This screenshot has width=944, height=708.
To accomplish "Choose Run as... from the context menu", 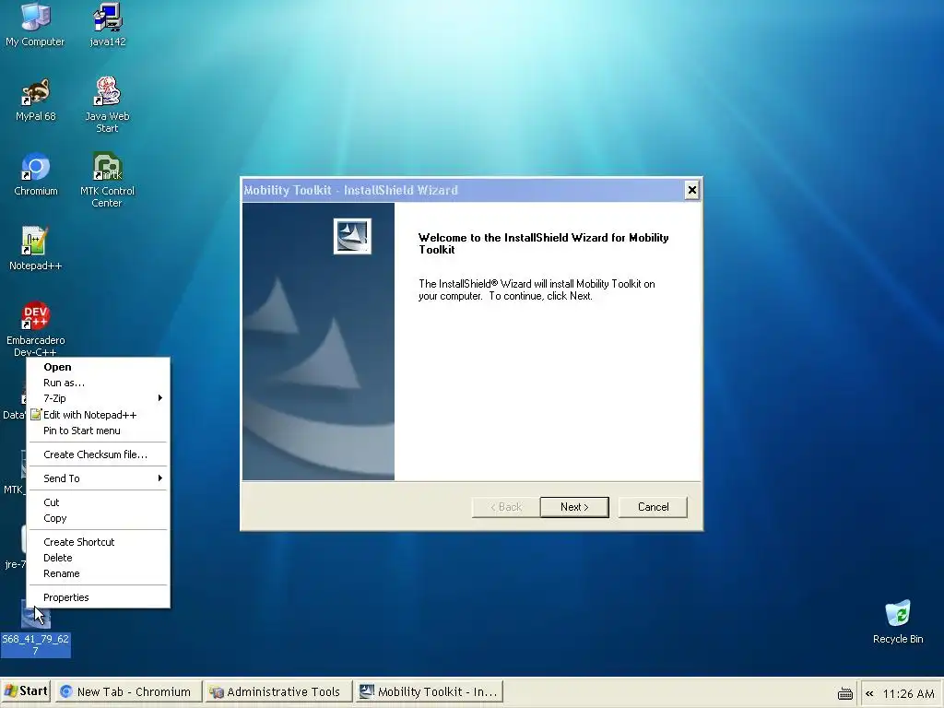I will [98, 383].
